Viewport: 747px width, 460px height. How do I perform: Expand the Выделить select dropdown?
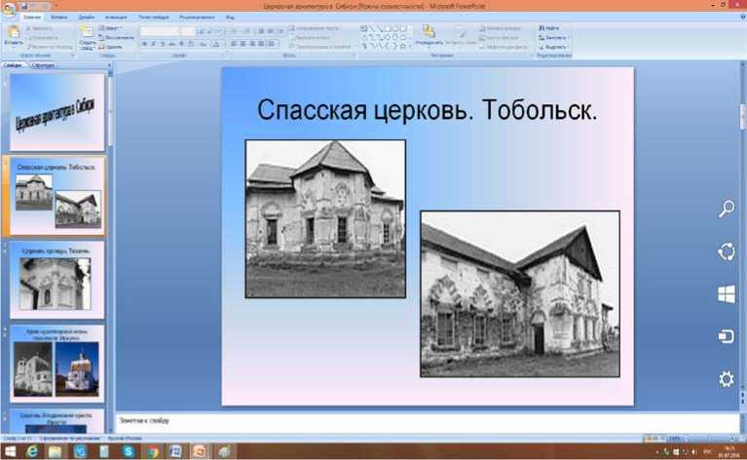pyautogui.click(x=555, y=46)
